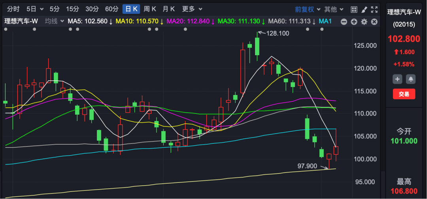Open the 月K monthly chart
The height and width of the screenshot is (199, 427).
click(x=168, y=9)
